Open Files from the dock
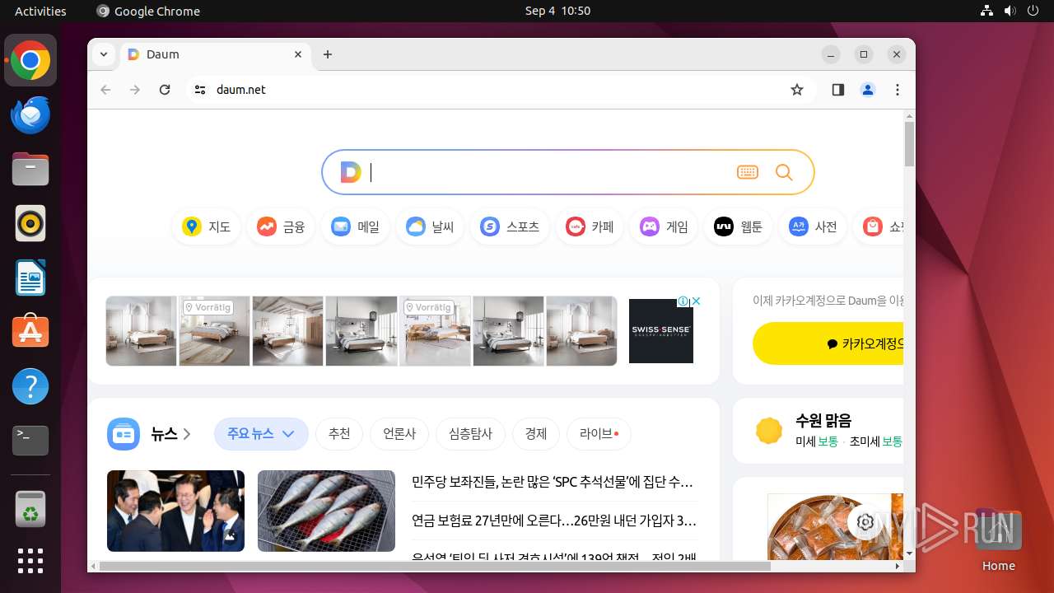 coord(30,169)
